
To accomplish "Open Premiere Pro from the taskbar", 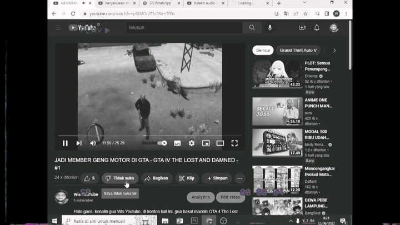I will 194,221.
